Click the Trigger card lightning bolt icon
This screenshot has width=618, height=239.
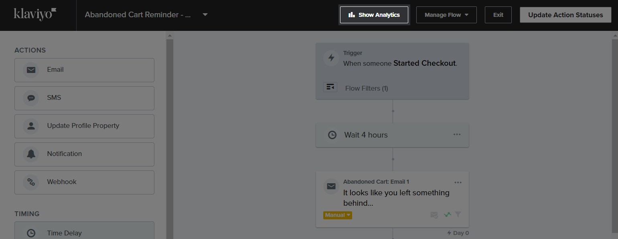point(331,58)
